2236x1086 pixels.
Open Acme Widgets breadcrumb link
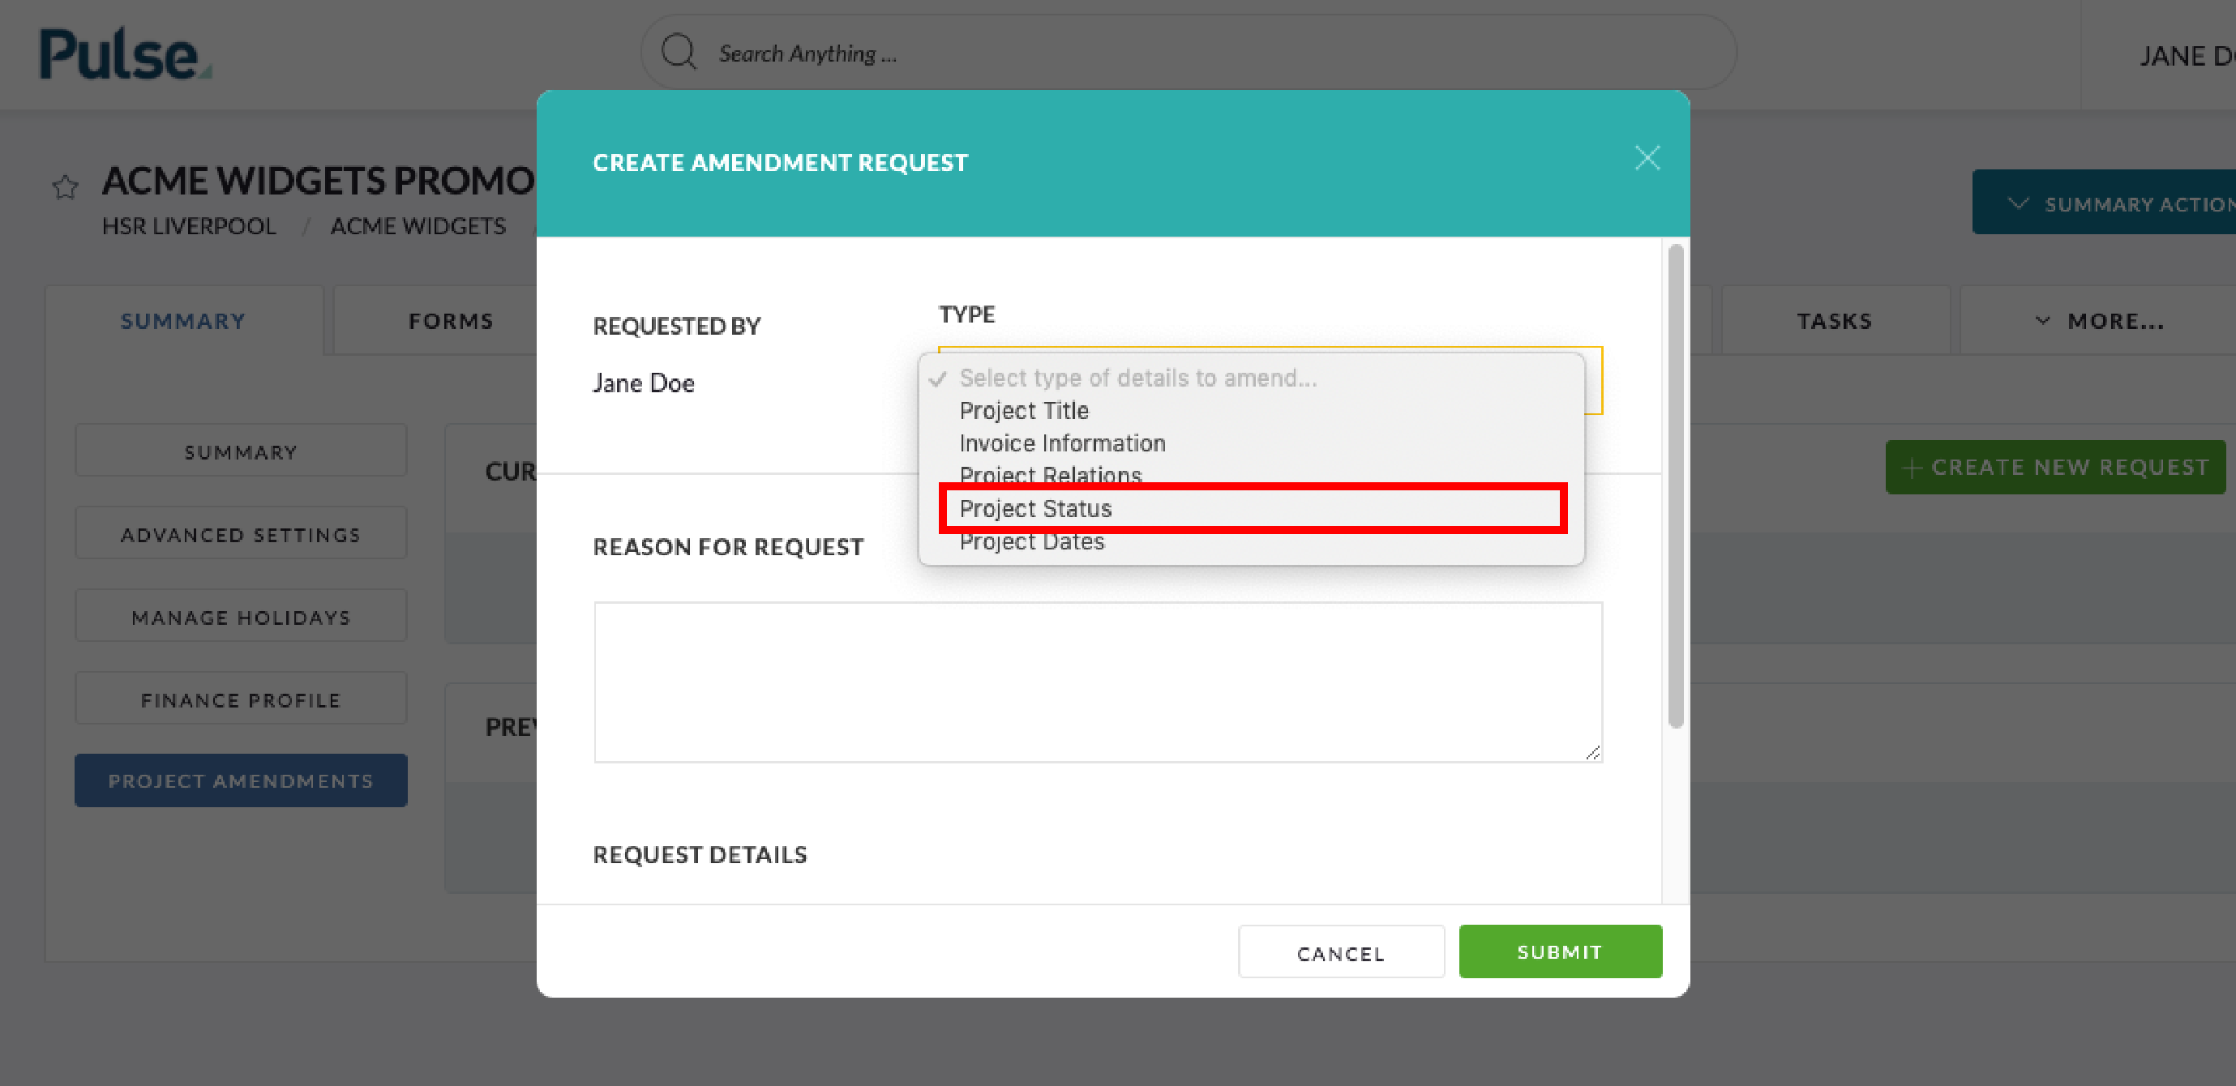tap(418, 225)
